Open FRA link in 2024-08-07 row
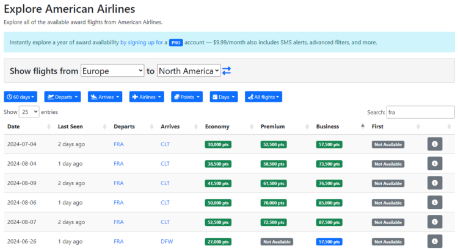 [x=118, y=222]
